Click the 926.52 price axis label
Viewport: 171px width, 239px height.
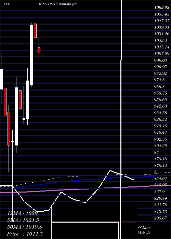tap(161, 119)
